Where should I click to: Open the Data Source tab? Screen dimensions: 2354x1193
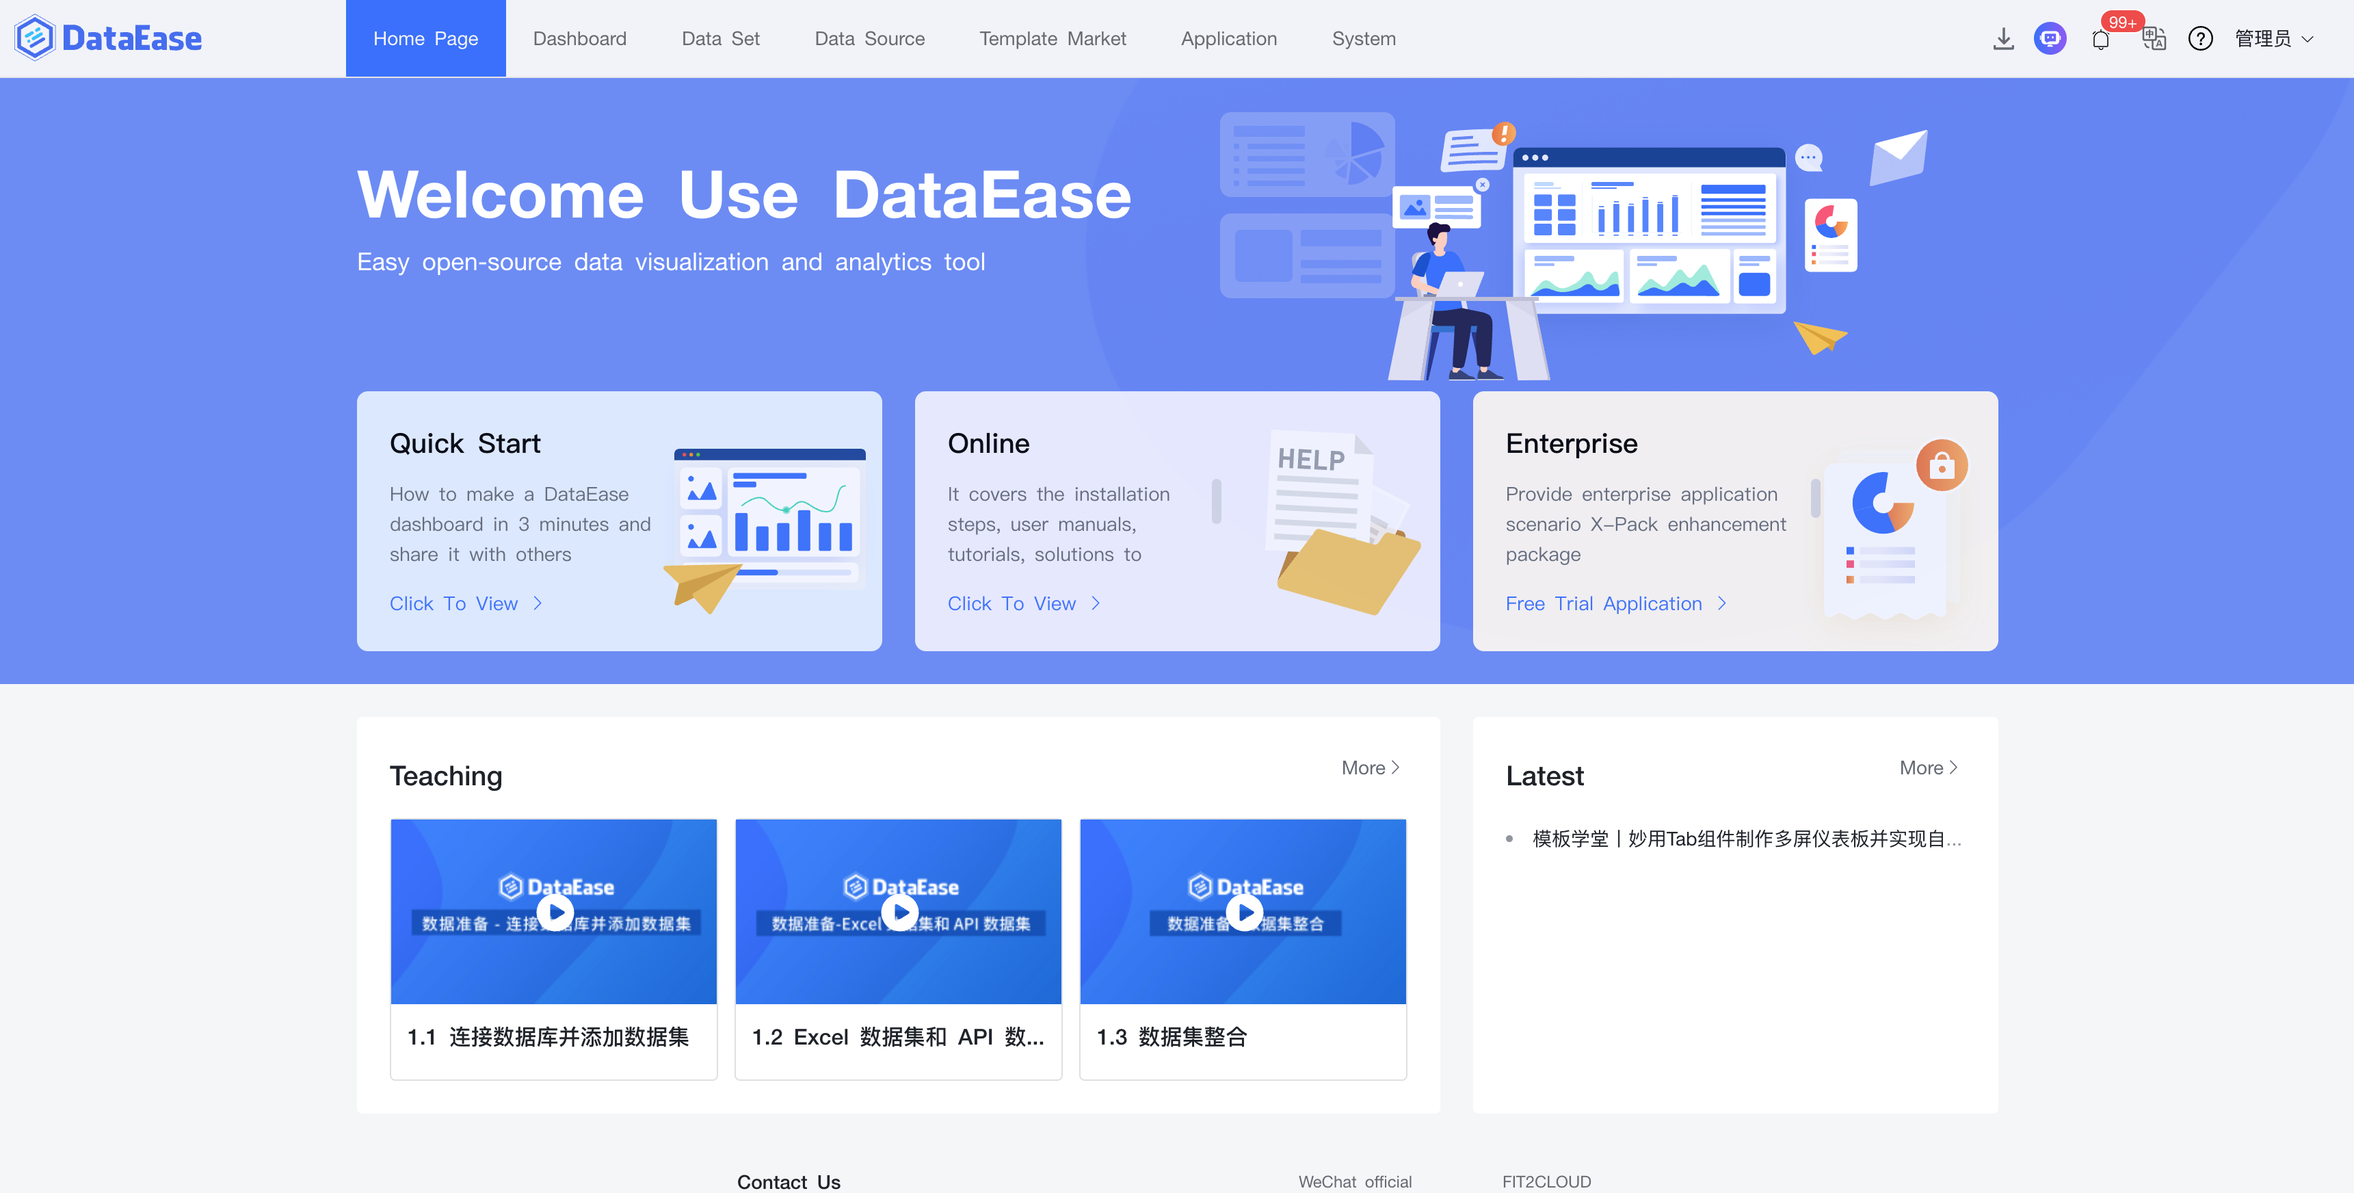(x=869, y=38)
